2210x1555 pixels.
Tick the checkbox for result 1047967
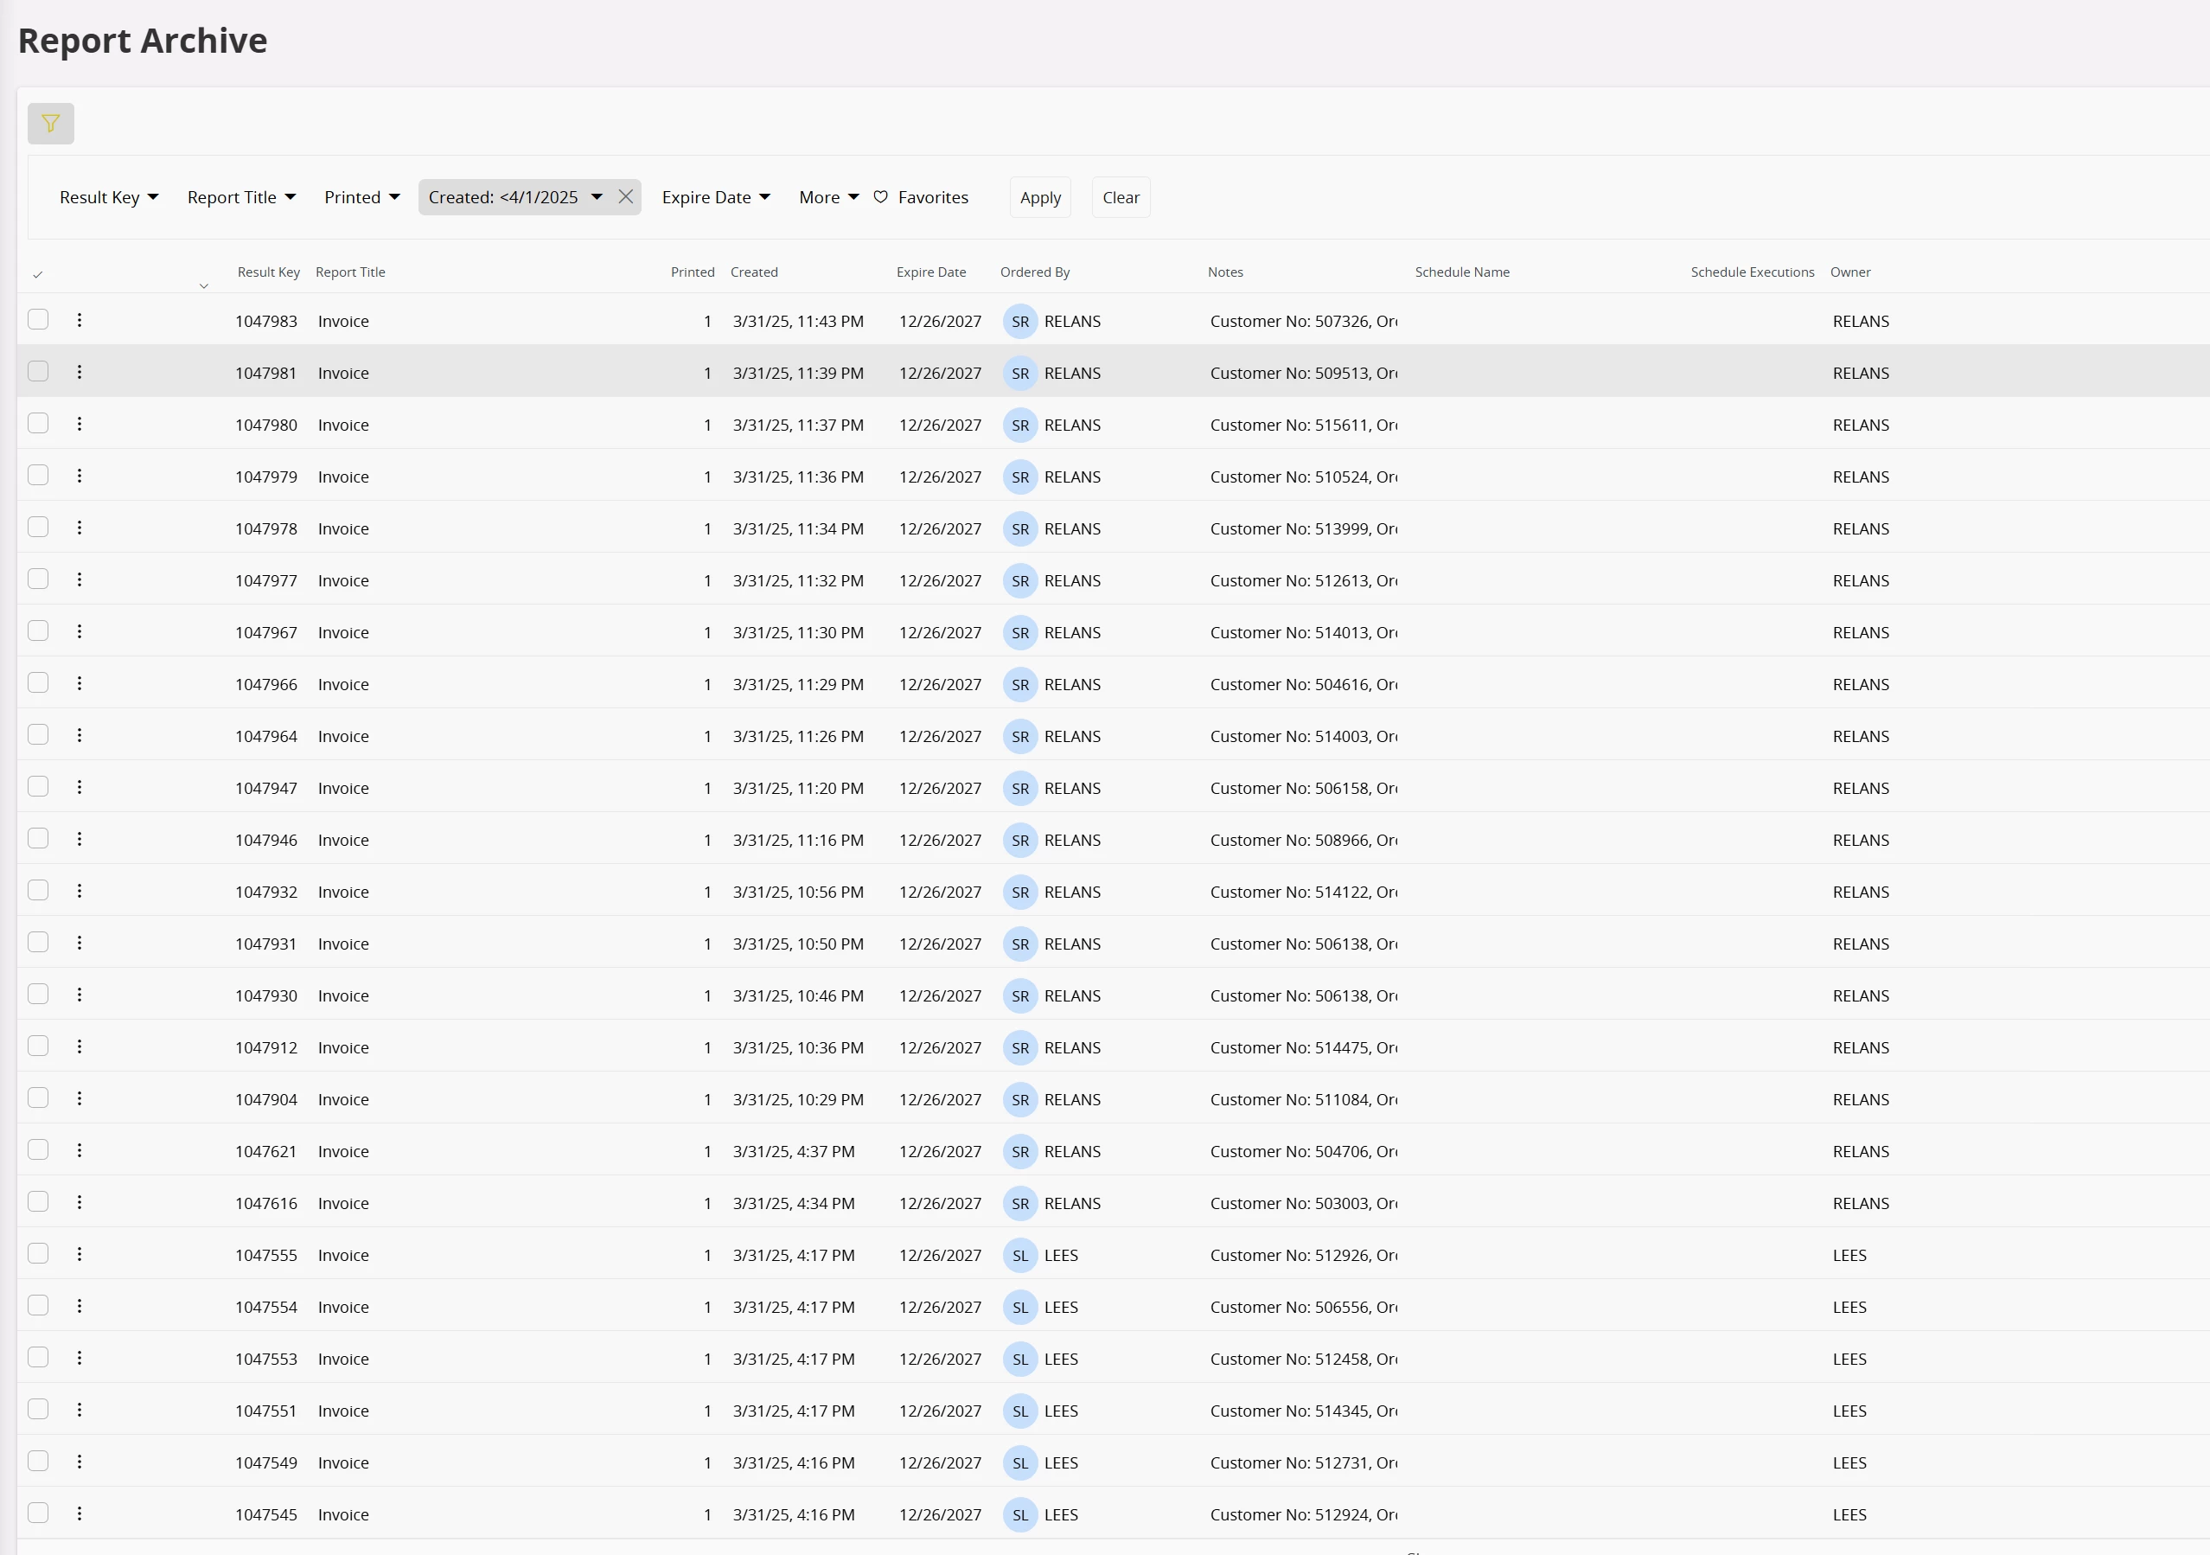39,631
